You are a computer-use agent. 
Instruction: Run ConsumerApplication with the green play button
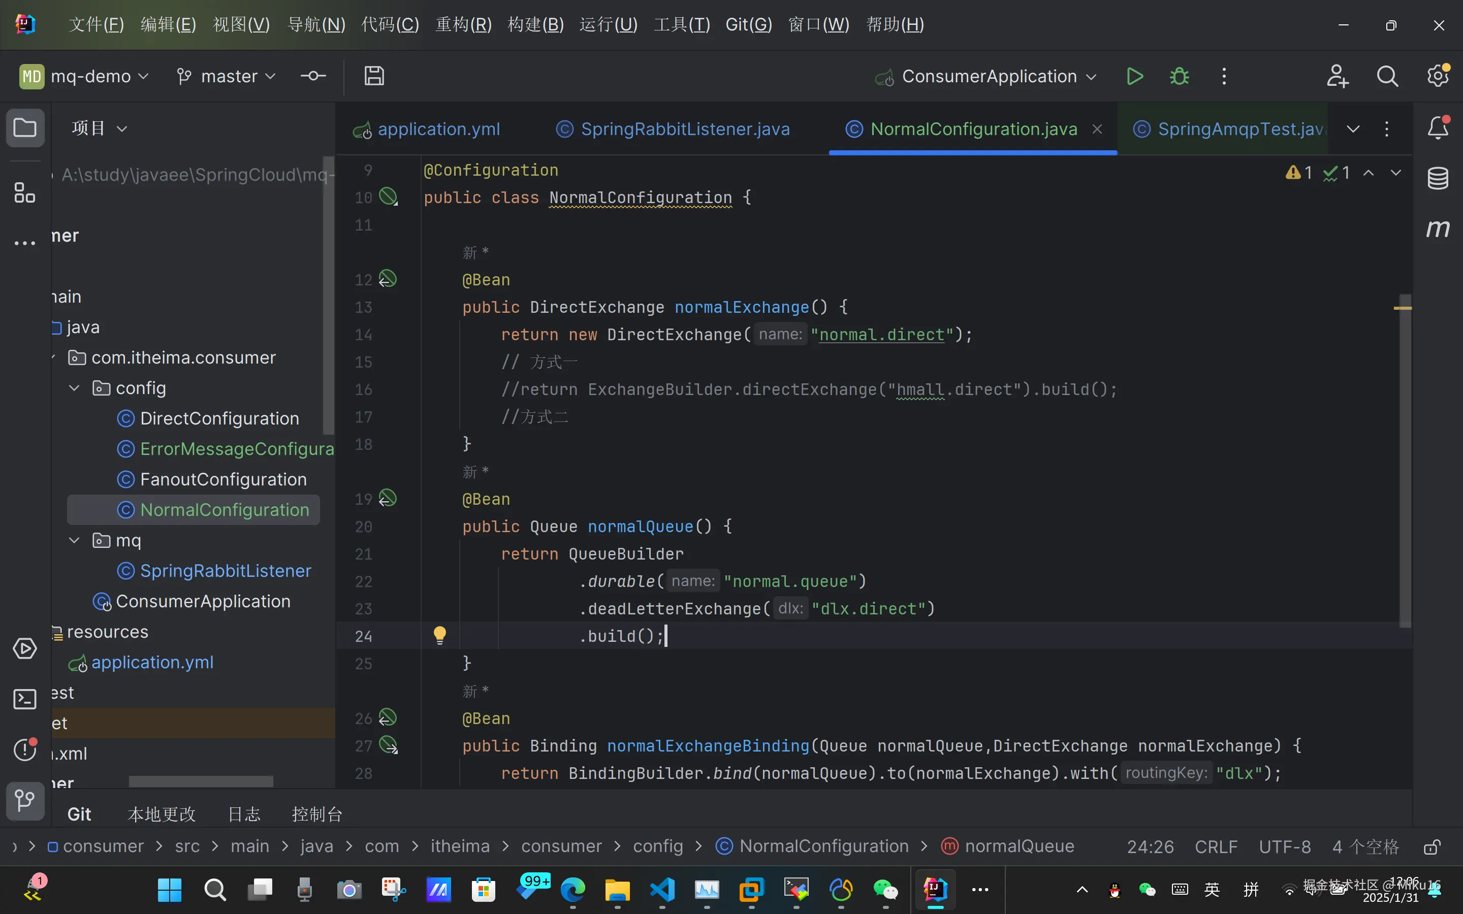[1135, 77]
